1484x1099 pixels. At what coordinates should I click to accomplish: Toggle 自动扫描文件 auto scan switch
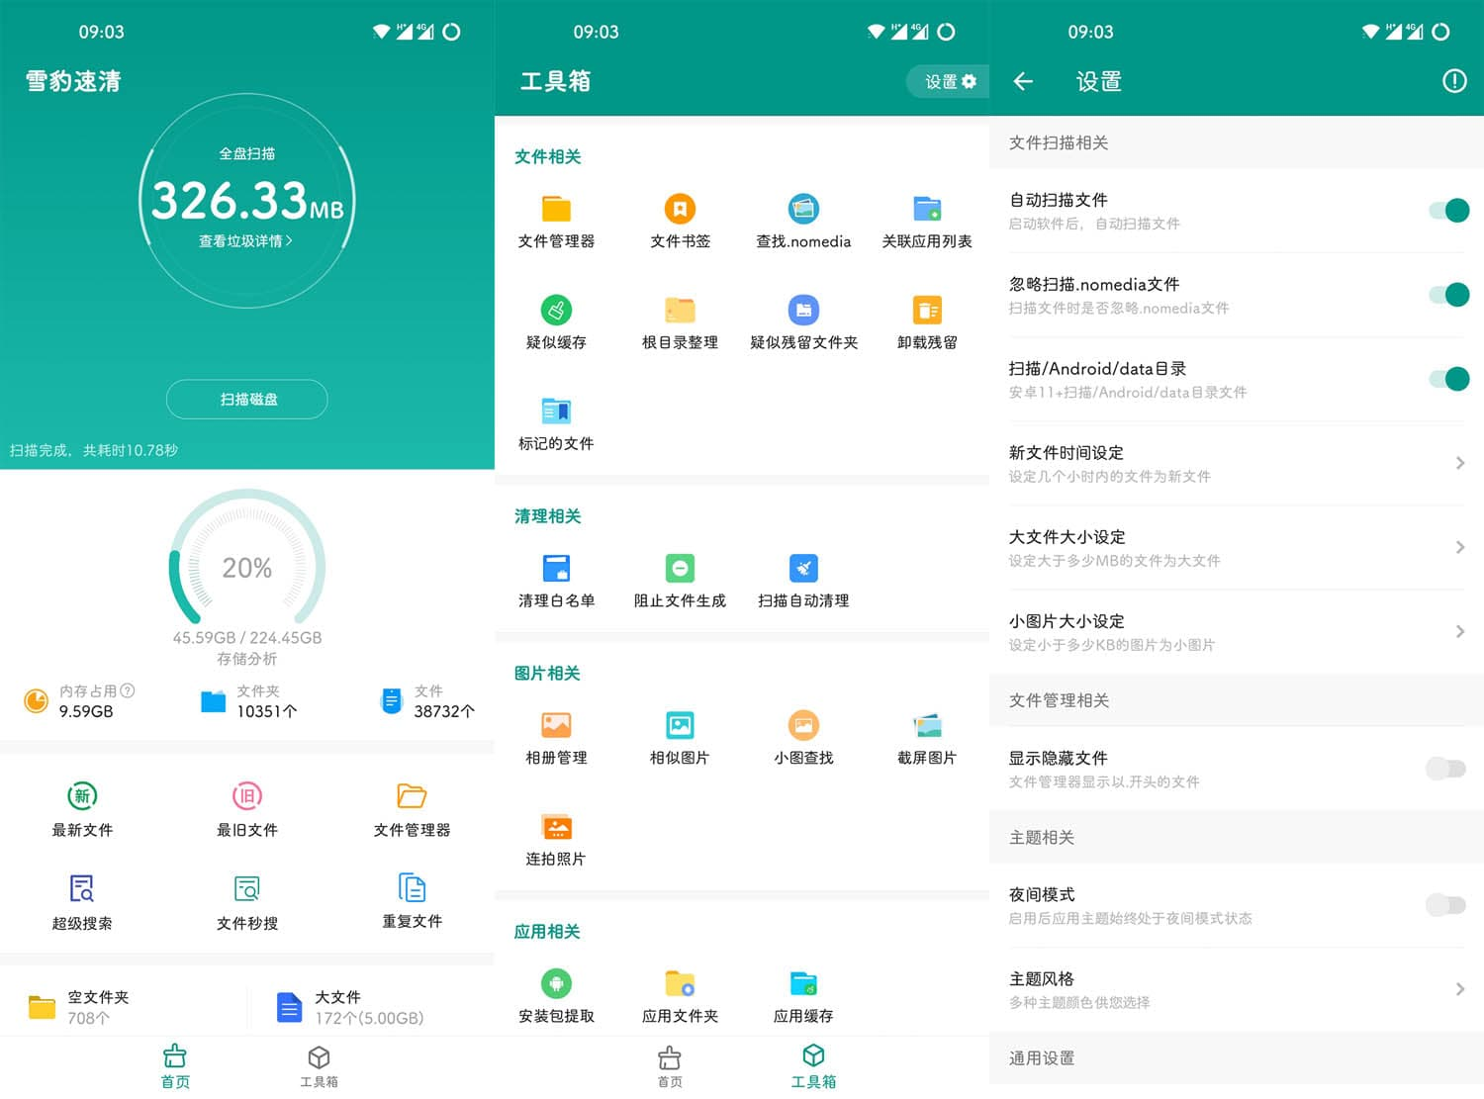click(x=1449, y=211)
